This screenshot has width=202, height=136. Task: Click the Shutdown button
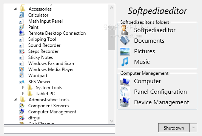[x=174, y=128]
